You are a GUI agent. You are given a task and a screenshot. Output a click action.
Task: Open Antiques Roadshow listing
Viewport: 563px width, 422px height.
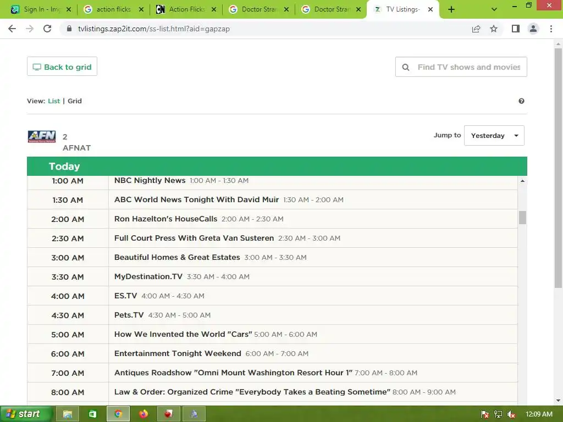pos(233,373)
